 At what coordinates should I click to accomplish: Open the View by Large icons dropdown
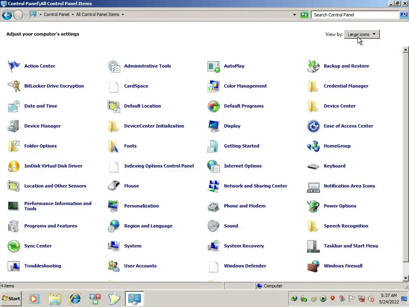pos(362,34)
